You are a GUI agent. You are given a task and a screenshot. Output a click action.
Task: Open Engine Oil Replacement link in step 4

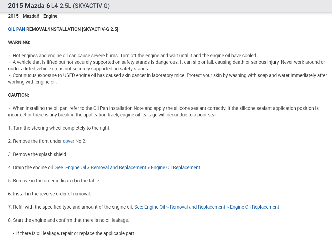point(128,168)
